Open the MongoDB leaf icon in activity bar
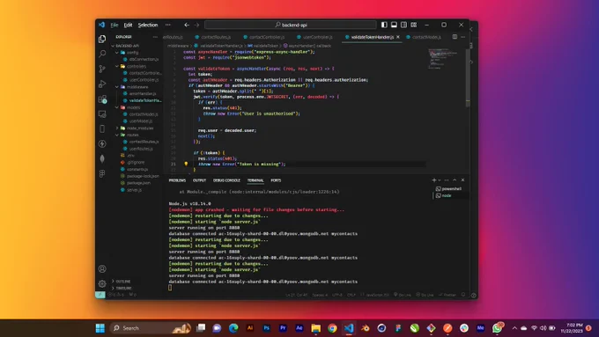This screenshot has height=337, width=599. (102, 158)
